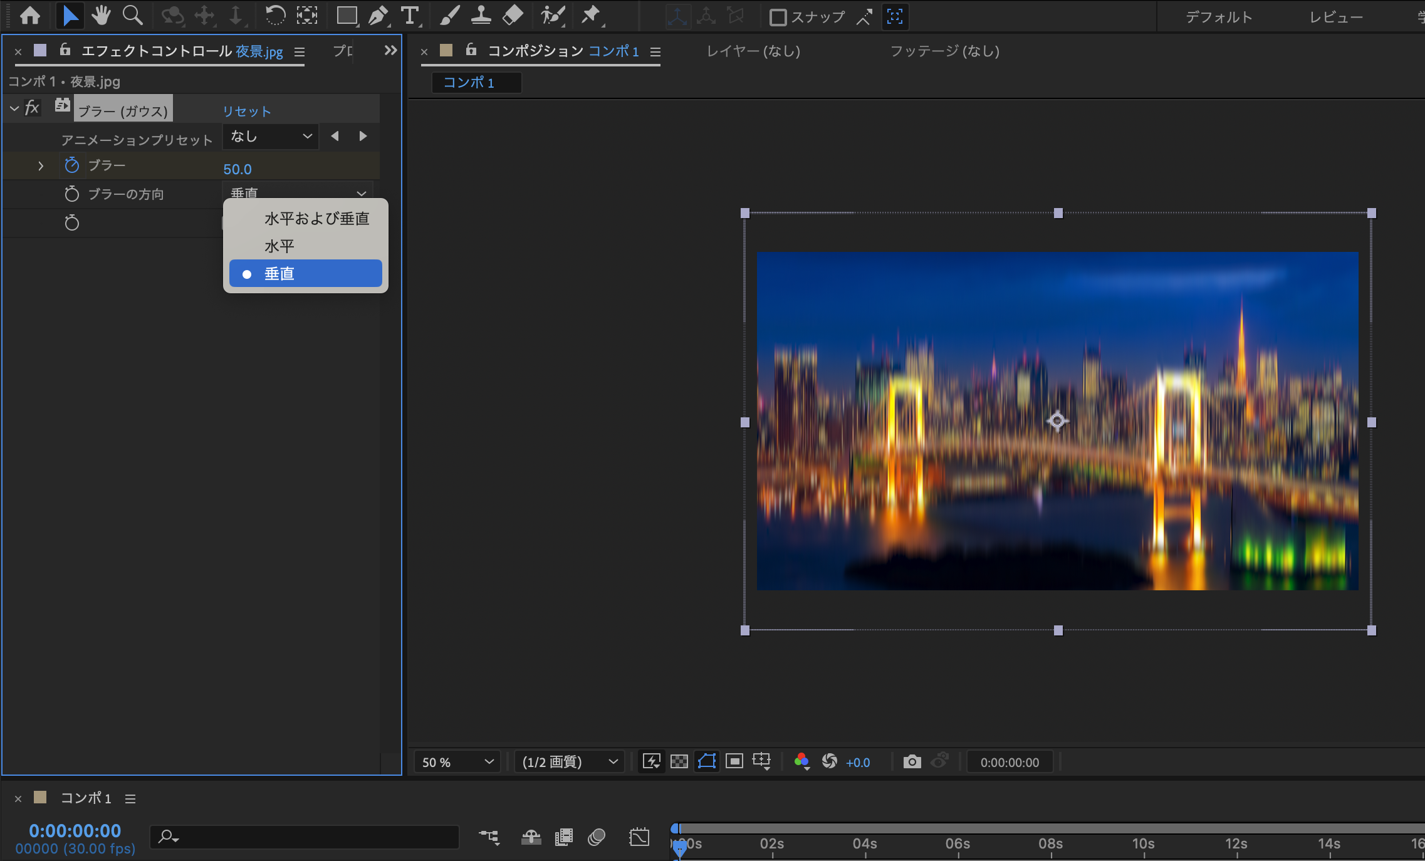
Task: Select the Rotation tool
Action: [274, 16]
